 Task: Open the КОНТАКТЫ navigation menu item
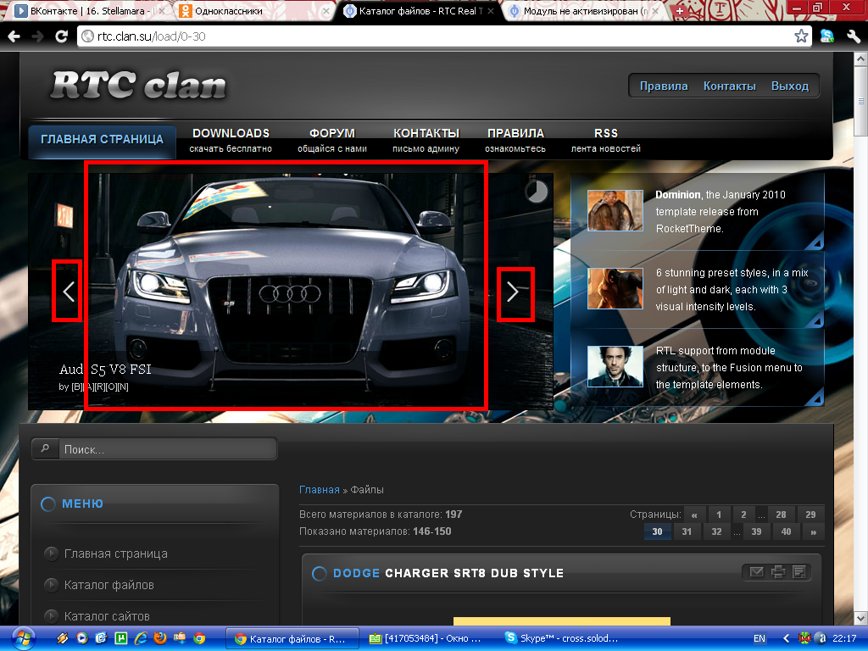(x=426, y=140)
